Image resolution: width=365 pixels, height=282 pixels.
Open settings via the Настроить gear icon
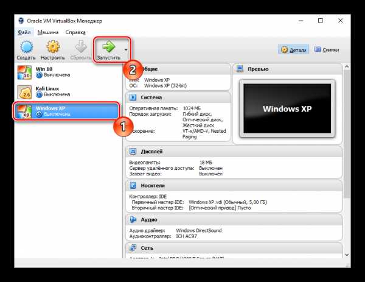pos(53,49)
